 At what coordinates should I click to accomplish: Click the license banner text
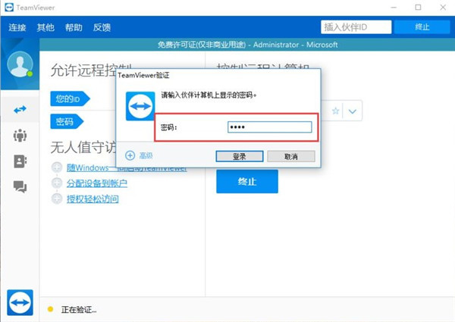[247, 45]
